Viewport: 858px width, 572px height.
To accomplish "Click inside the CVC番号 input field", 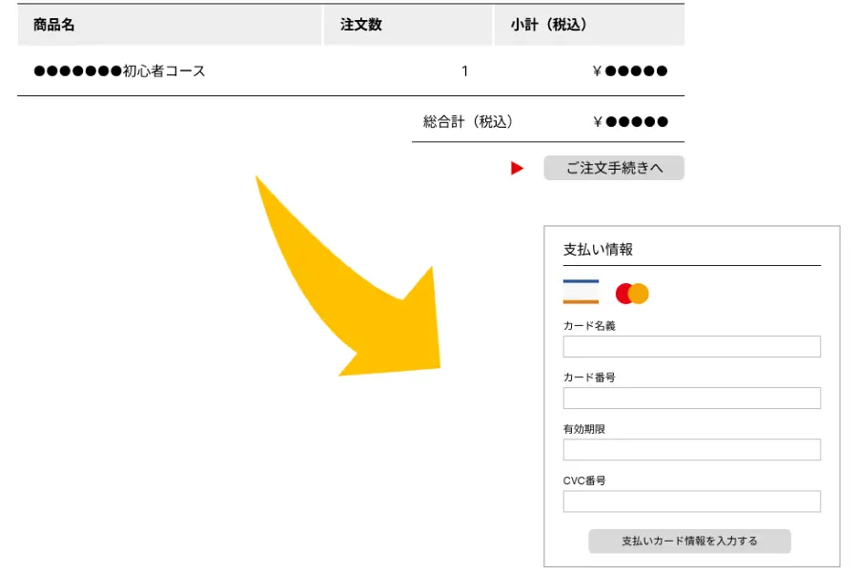I will (691, 500).
